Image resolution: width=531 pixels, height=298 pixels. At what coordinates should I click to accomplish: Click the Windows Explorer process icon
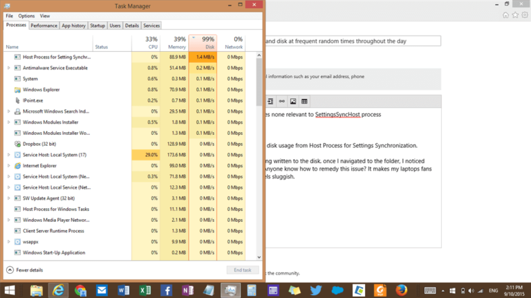(x=17, y=90)
